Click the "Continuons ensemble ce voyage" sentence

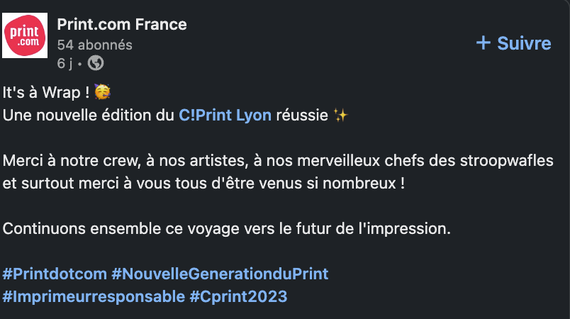(226, 228)
